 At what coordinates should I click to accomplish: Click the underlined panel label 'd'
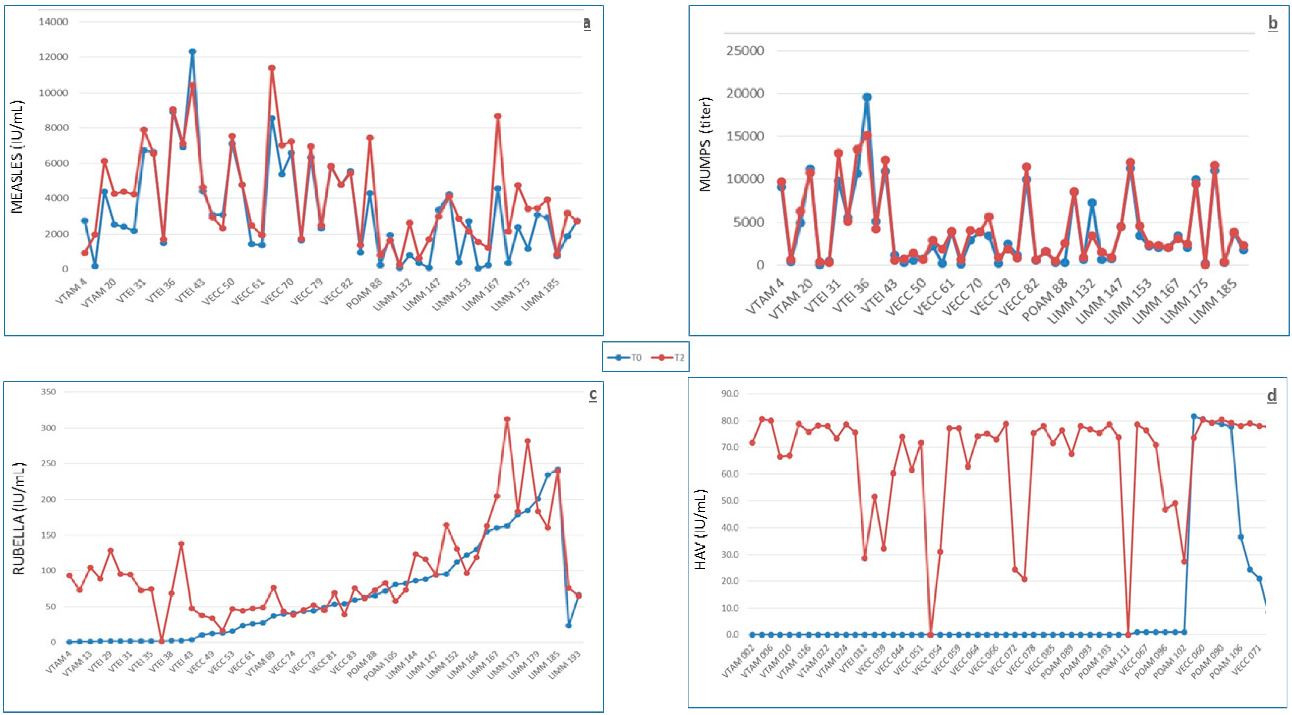coord(1272,396)
